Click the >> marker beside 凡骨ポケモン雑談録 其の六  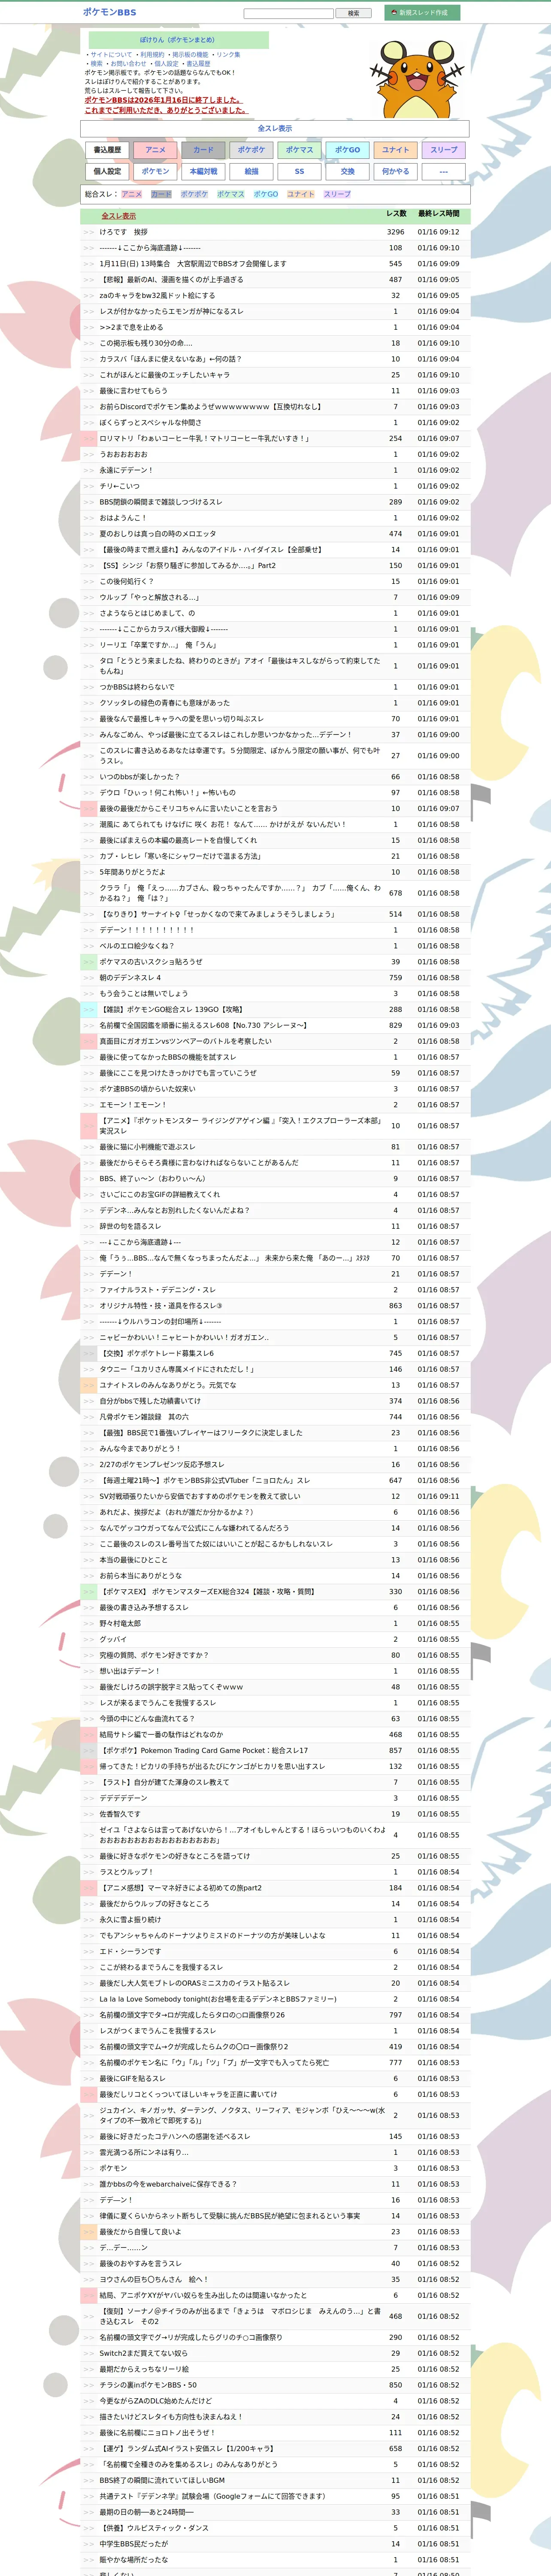(89, 1417)
